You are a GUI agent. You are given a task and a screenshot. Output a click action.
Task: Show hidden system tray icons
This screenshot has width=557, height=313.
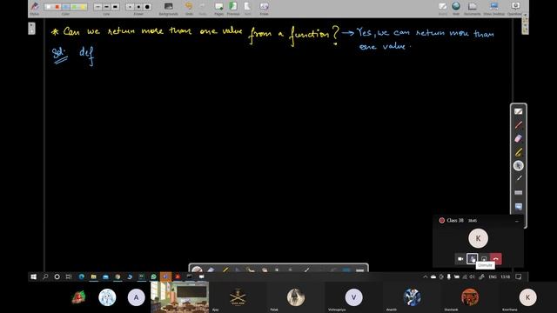coord(426,276)
